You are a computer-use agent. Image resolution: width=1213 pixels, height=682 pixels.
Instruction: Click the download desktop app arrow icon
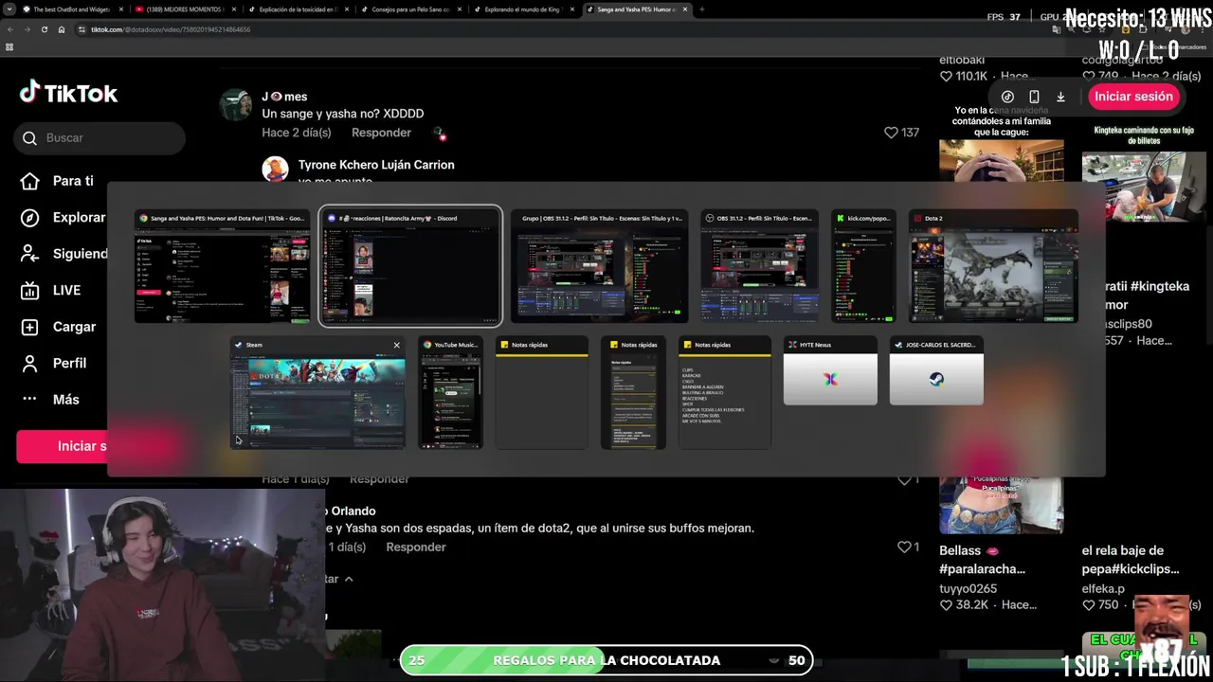pos(1060,97)
